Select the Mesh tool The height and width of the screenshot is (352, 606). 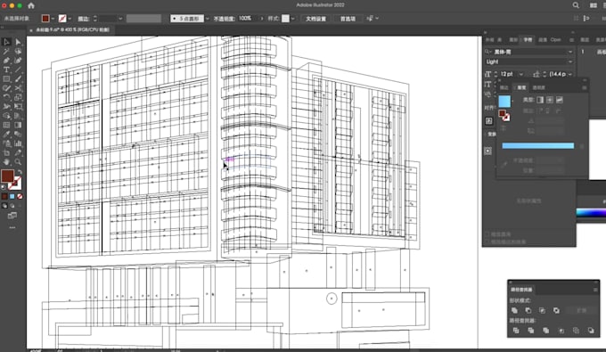click(6, 125)
